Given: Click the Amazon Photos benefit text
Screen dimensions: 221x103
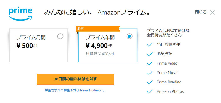Looking at the screenshot, I should pyautogui.click(x=170, y=92).
